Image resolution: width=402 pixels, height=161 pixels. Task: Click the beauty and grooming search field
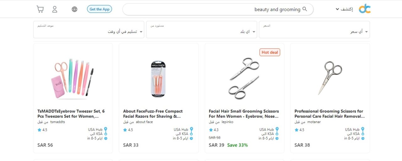coord(218,9)
